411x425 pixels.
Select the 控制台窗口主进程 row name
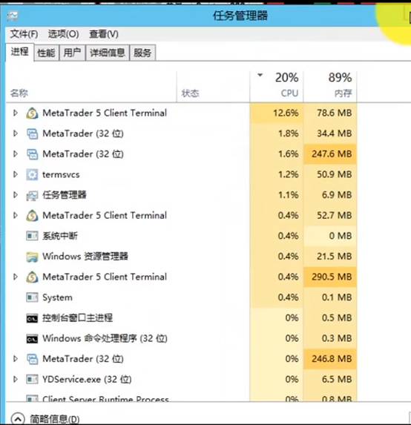[78, 318]
